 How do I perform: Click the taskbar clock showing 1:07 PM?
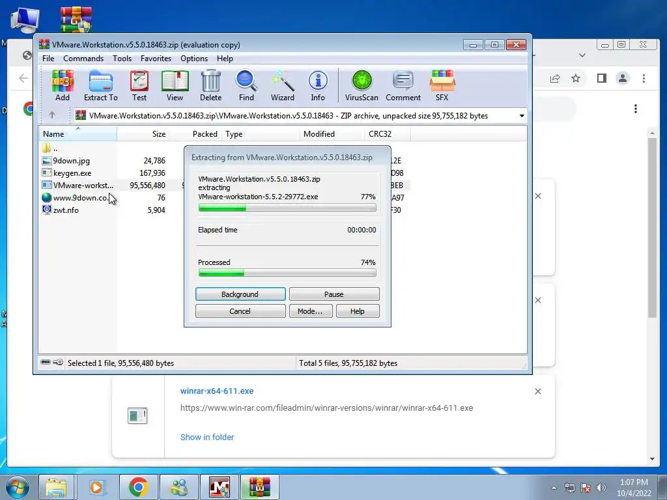pos(634,488)
